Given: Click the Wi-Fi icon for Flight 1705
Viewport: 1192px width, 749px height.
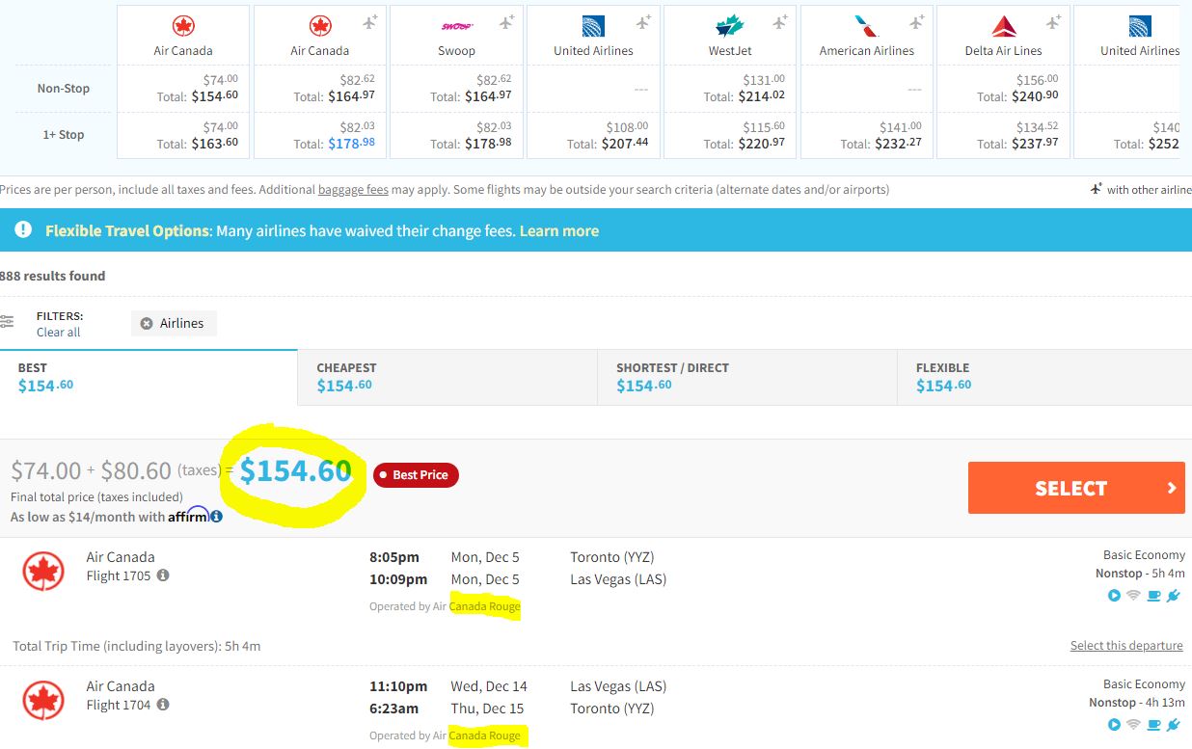Looking at the screenshot, I should [x=1133, y=596].
